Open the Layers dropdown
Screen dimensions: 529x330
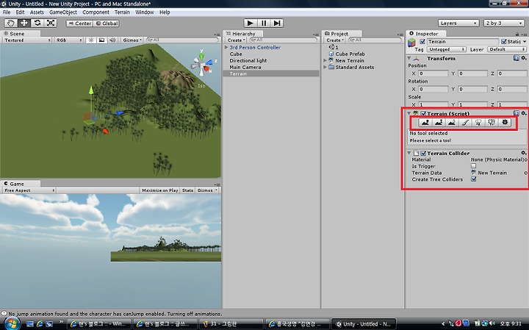(x=458, y=24)
